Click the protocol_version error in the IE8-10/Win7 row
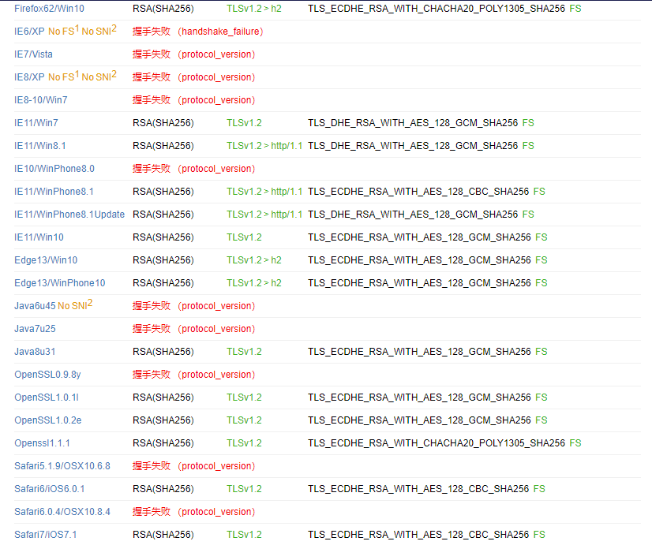The width and height of the screenshot is (652, 545). click(x=216, y=99)
